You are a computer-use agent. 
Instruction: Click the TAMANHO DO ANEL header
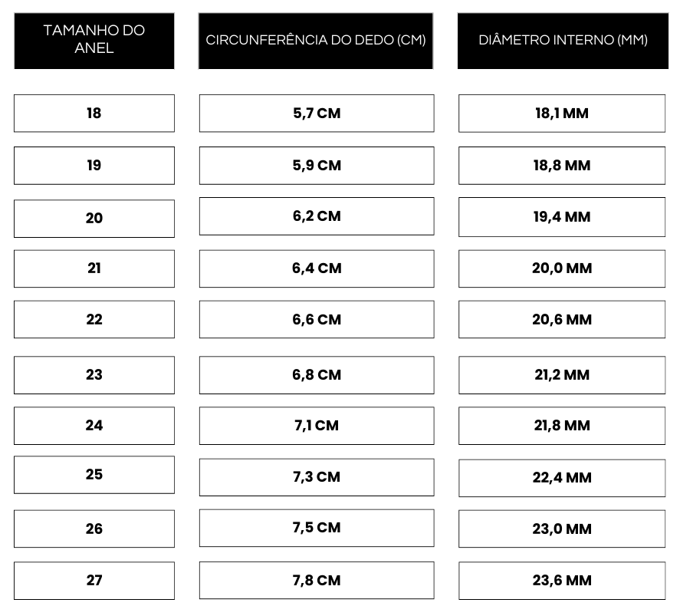point(94,40)
